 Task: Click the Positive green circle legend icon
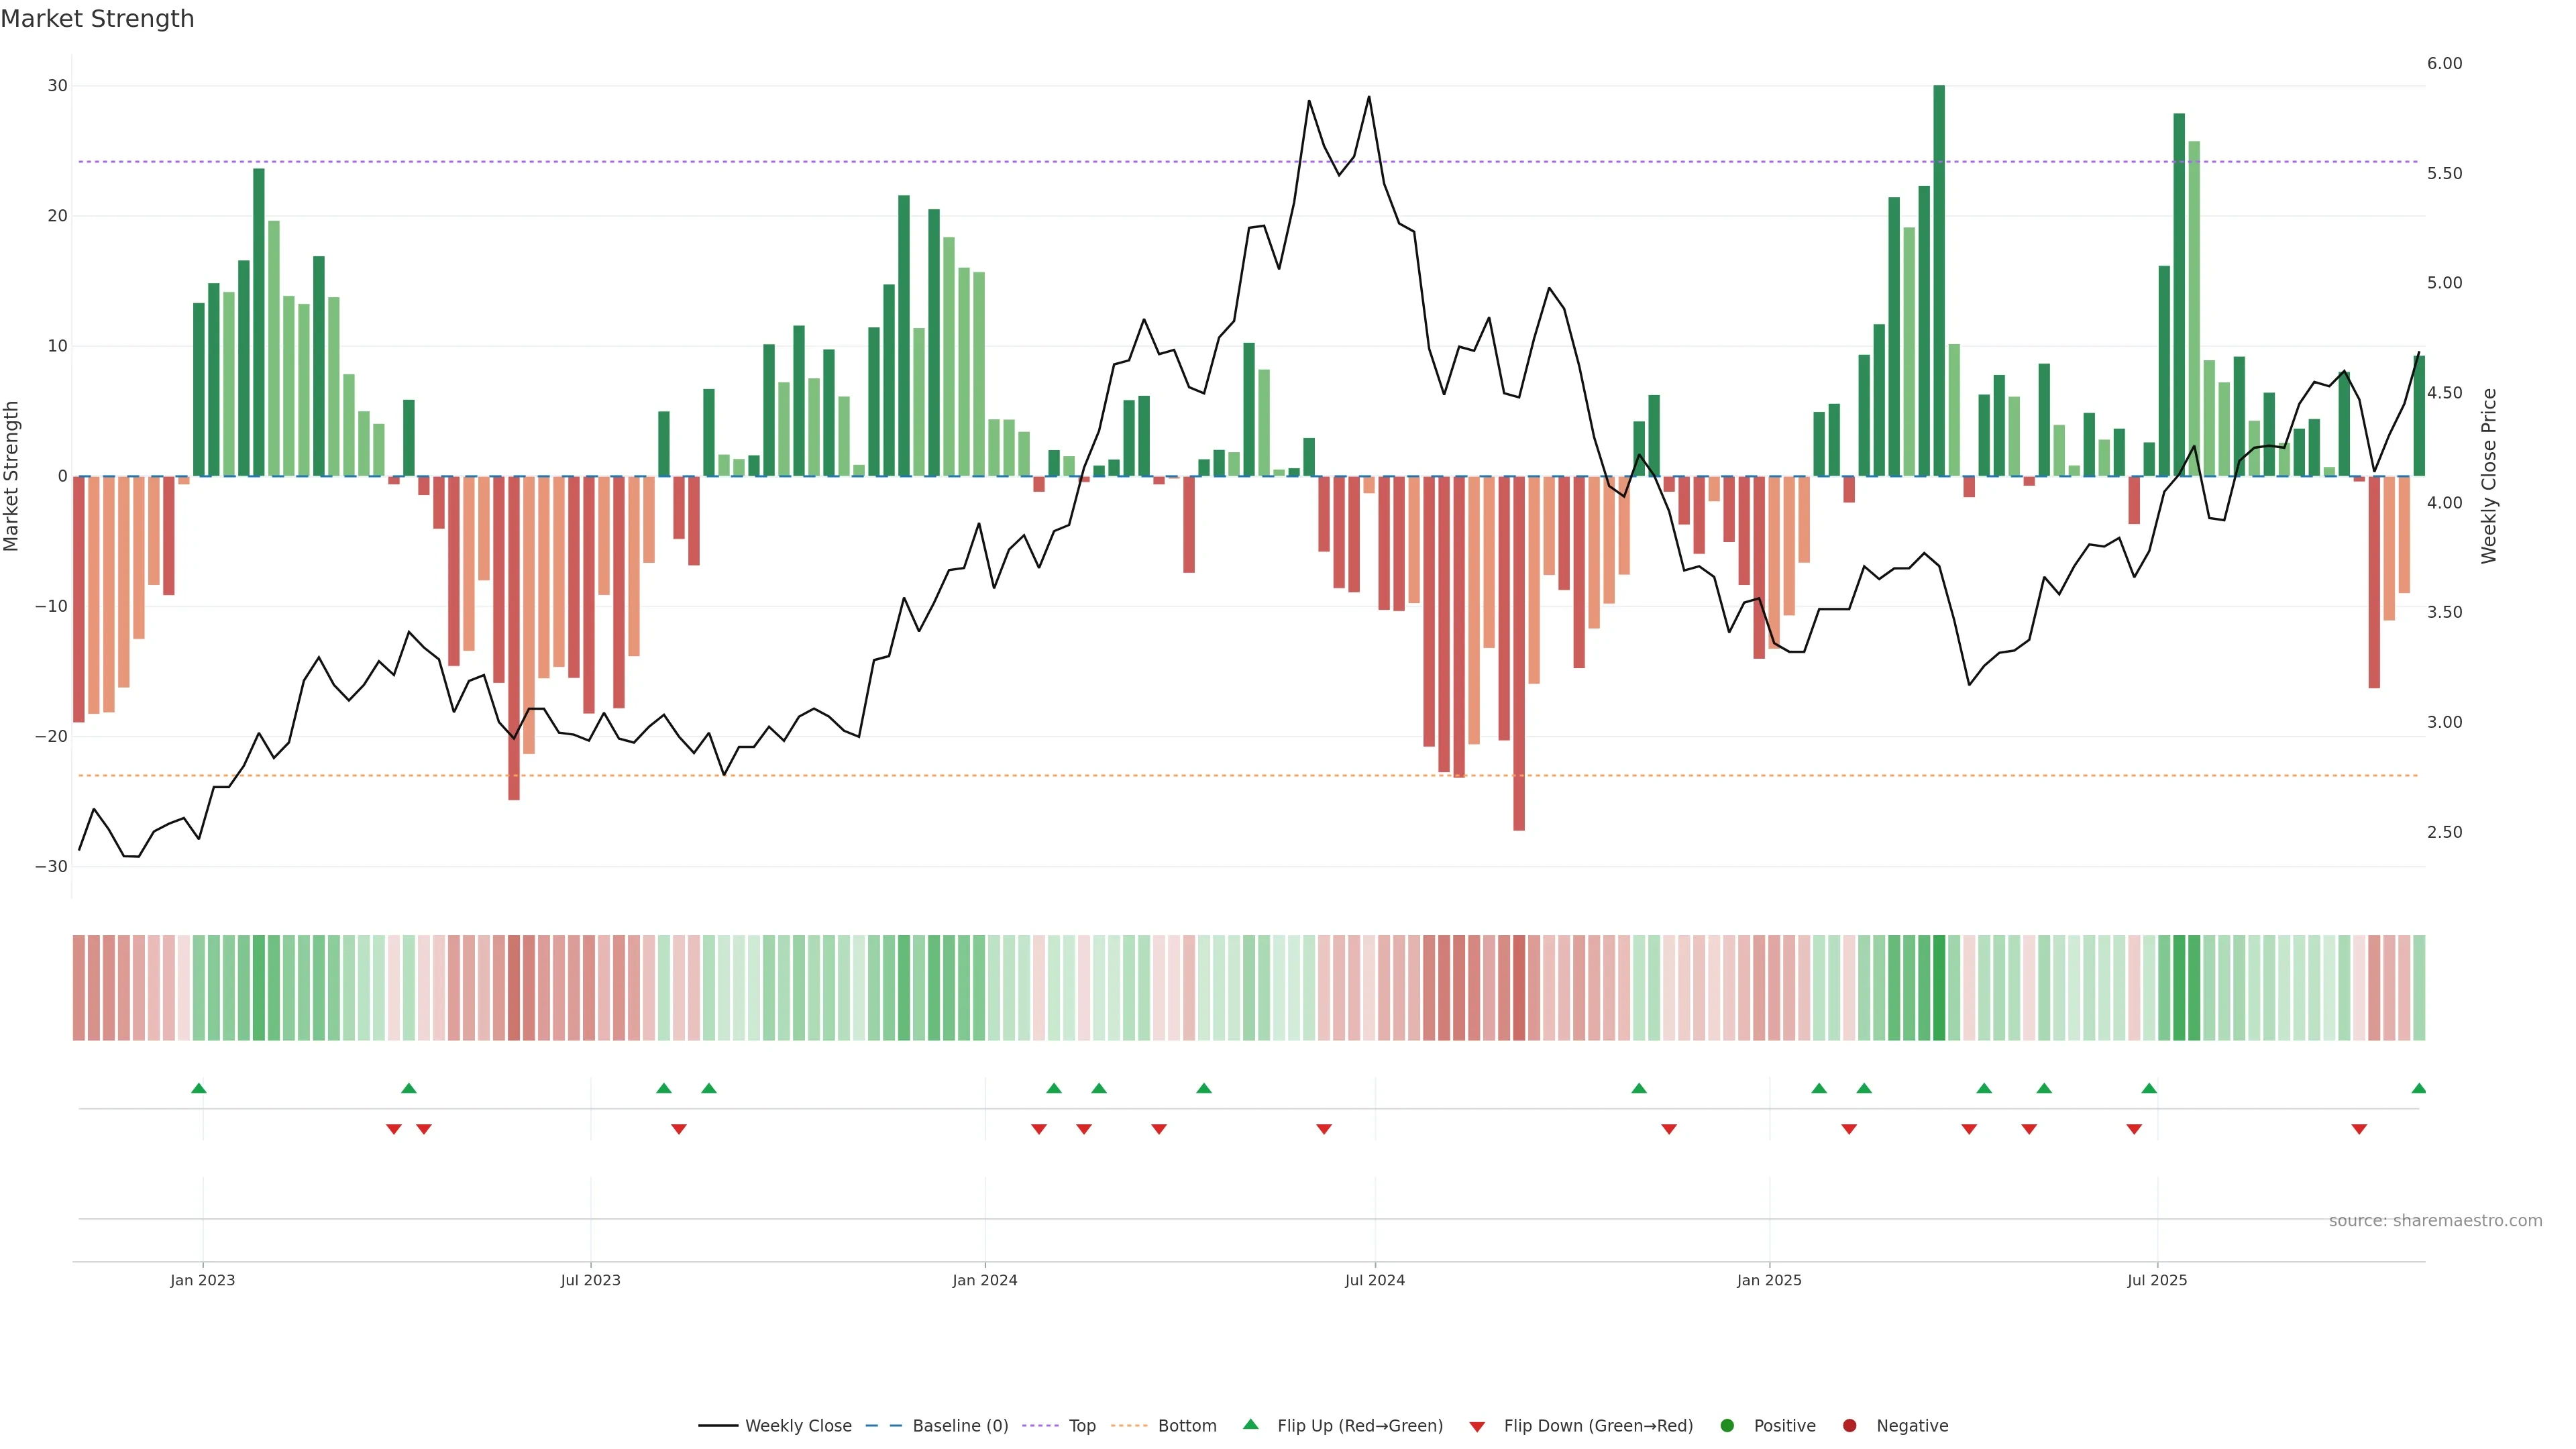1727,1426
